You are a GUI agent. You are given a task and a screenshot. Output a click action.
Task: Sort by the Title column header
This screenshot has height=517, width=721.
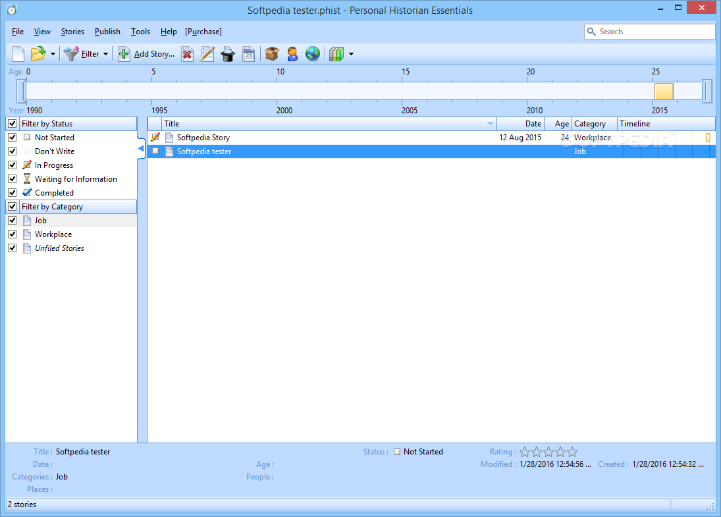click(329, 124)
